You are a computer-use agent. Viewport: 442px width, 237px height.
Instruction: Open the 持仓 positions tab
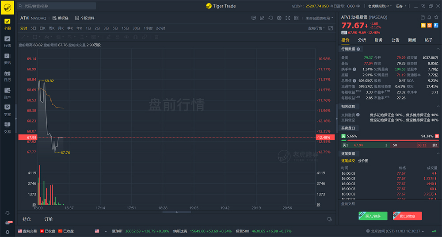point(27,219)
